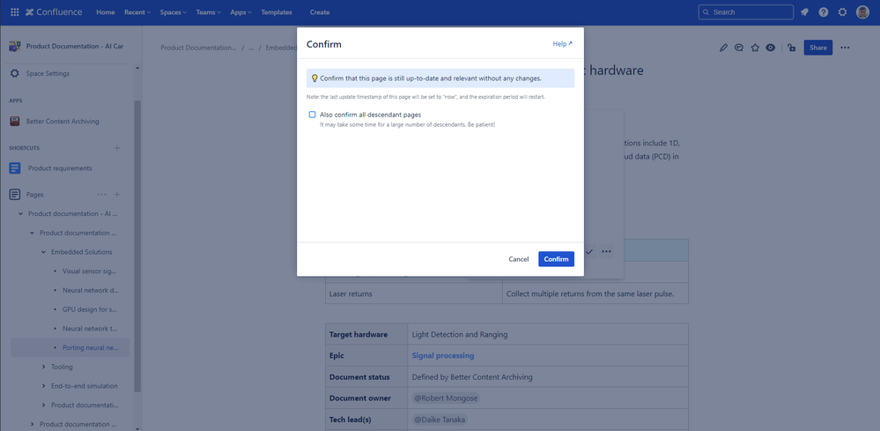Viewport: 880px width, 431px height.
Task: Create a page with Pages plus icon
Action: pyautogui.click(x=117, y=195)
